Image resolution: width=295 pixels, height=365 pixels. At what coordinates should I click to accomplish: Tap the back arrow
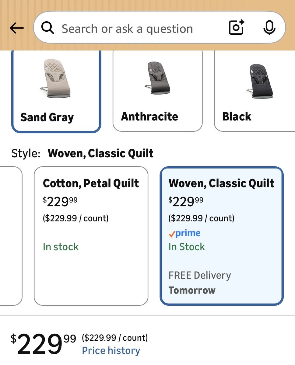click(16, 28)
